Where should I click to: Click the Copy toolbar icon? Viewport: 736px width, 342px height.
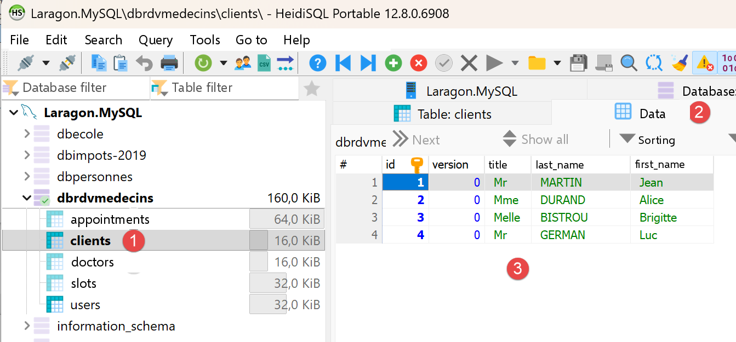tap(99, 63)
